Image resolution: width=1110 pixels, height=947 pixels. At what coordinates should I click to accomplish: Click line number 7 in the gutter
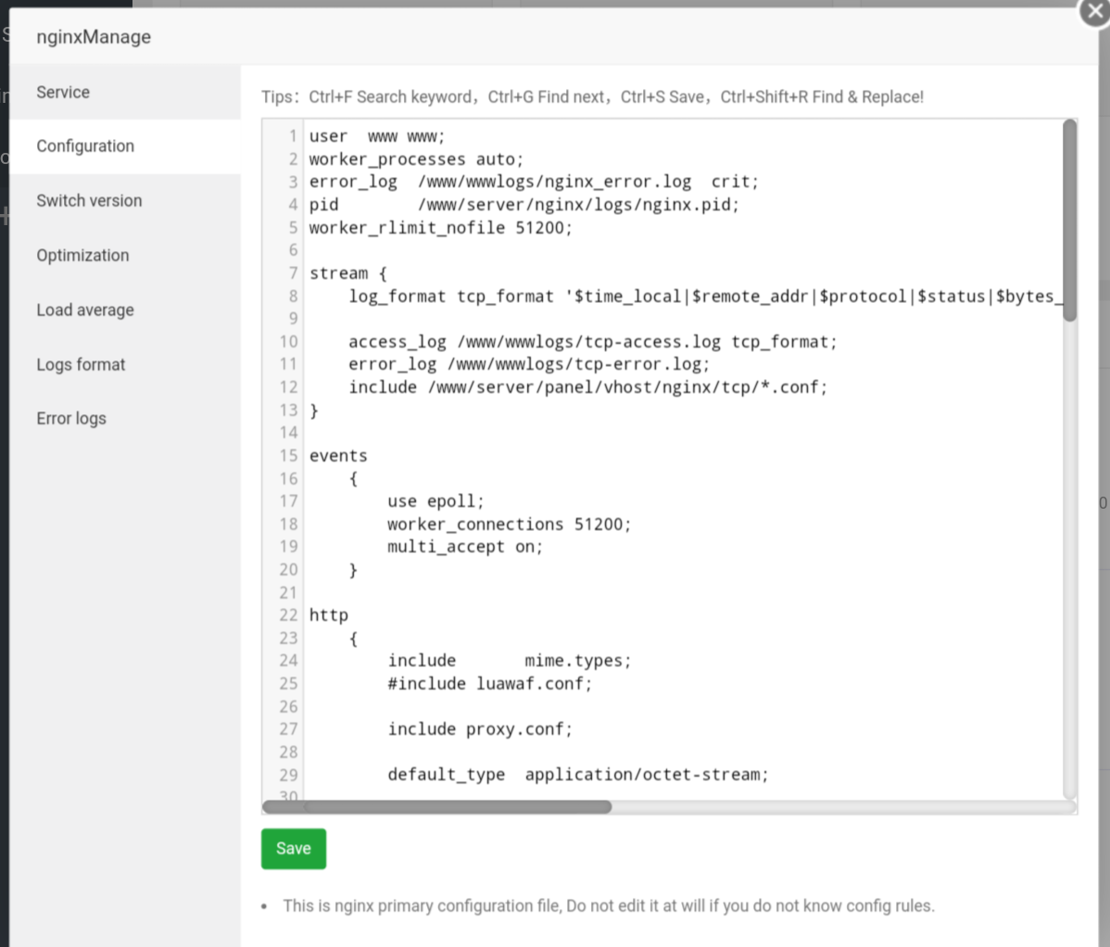(x=292, y=273)
